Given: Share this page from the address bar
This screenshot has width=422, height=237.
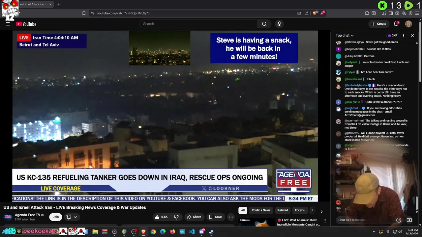Looking at the screenshot, I should click(307, 13).
